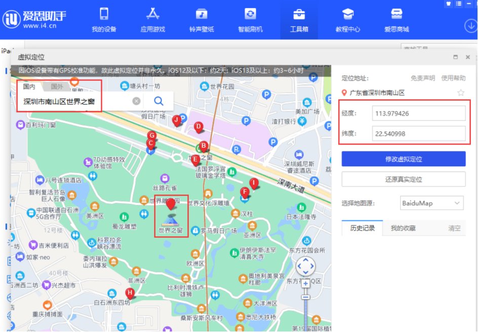Select map marker B
Viewport: 478px width, 332px height.
point(204,147)
